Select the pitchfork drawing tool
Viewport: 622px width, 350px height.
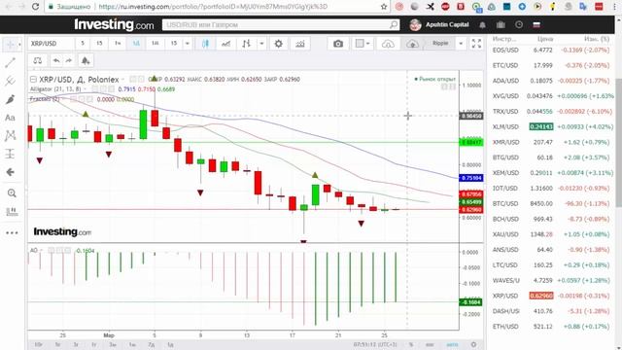point(11,81)
